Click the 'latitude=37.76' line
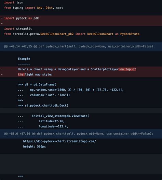This screenshot has height=180, width=162. point(41,121)
